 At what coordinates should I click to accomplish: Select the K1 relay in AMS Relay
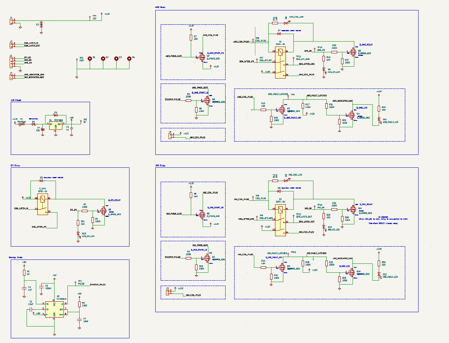click(280, 62)
